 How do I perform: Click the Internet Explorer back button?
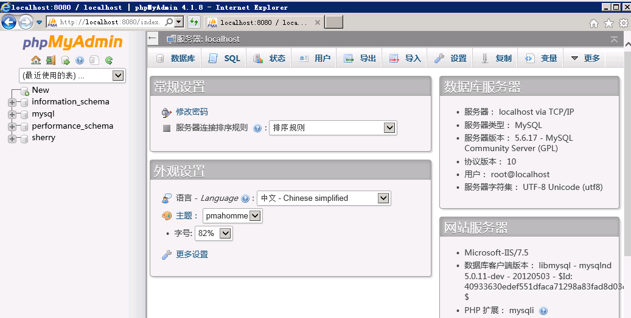[9, 22]
